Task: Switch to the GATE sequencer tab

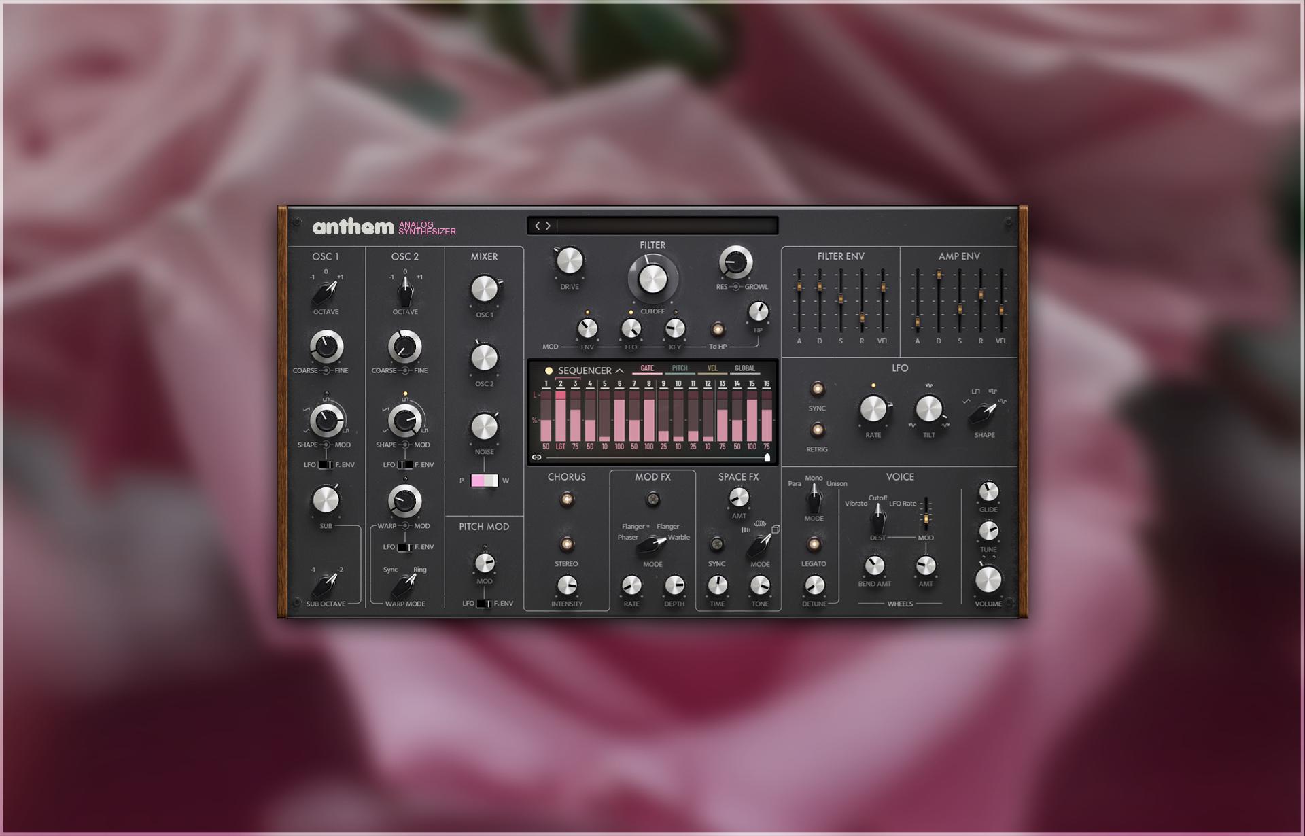Action: (x=647, y=368)
